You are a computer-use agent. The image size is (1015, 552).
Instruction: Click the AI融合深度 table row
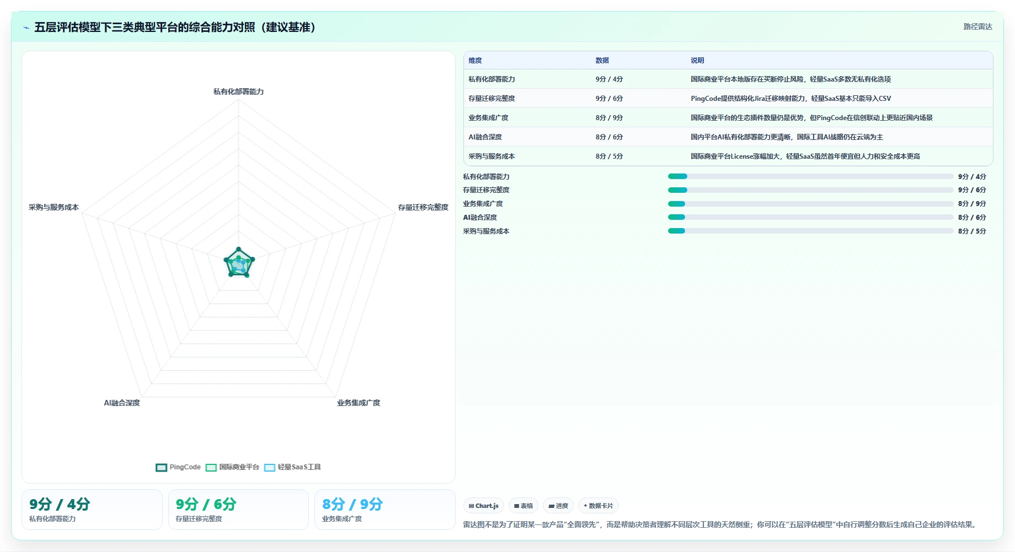728,137
